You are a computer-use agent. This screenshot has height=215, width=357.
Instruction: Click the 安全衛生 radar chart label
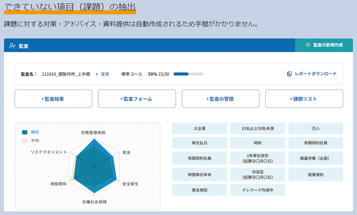130,184
